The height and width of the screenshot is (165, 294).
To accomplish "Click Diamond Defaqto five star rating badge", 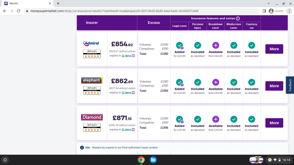I will point(92,127).
